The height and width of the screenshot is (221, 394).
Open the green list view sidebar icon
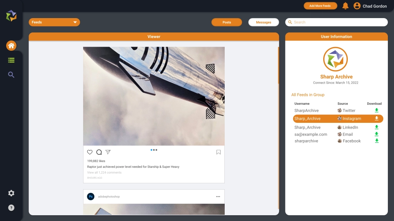pos(11,60)
